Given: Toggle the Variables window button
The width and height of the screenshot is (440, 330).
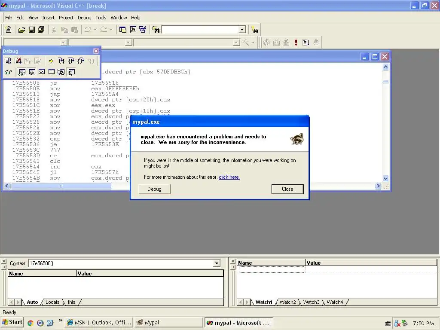Looking at the screenshot, I should tap(32, 72).
